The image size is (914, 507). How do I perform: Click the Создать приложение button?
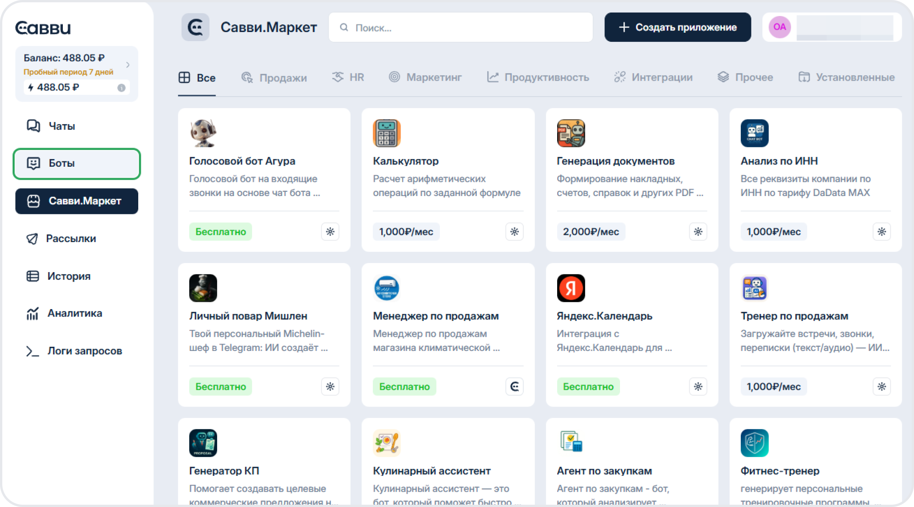[x=677, y=27]
